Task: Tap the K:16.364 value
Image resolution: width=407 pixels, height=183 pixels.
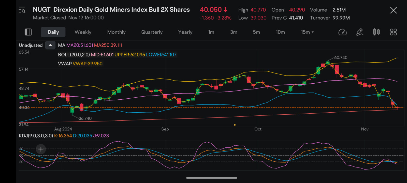Action: point(63,136)
